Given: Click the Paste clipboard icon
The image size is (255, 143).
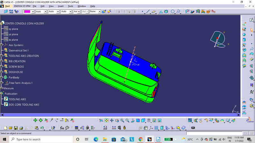Looking at the screenshot, I should point(37,128).
